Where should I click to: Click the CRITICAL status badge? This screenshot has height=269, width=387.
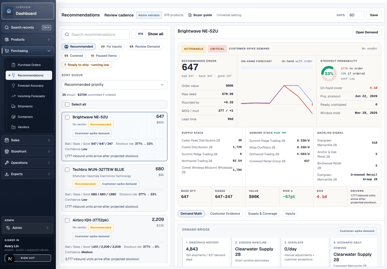pyautogui.click(x=217, y=49)
